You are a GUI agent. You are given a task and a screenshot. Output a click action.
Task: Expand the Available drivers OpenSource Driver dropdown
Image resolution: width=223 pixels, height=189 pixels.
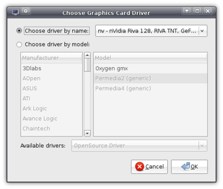[139, 146]
